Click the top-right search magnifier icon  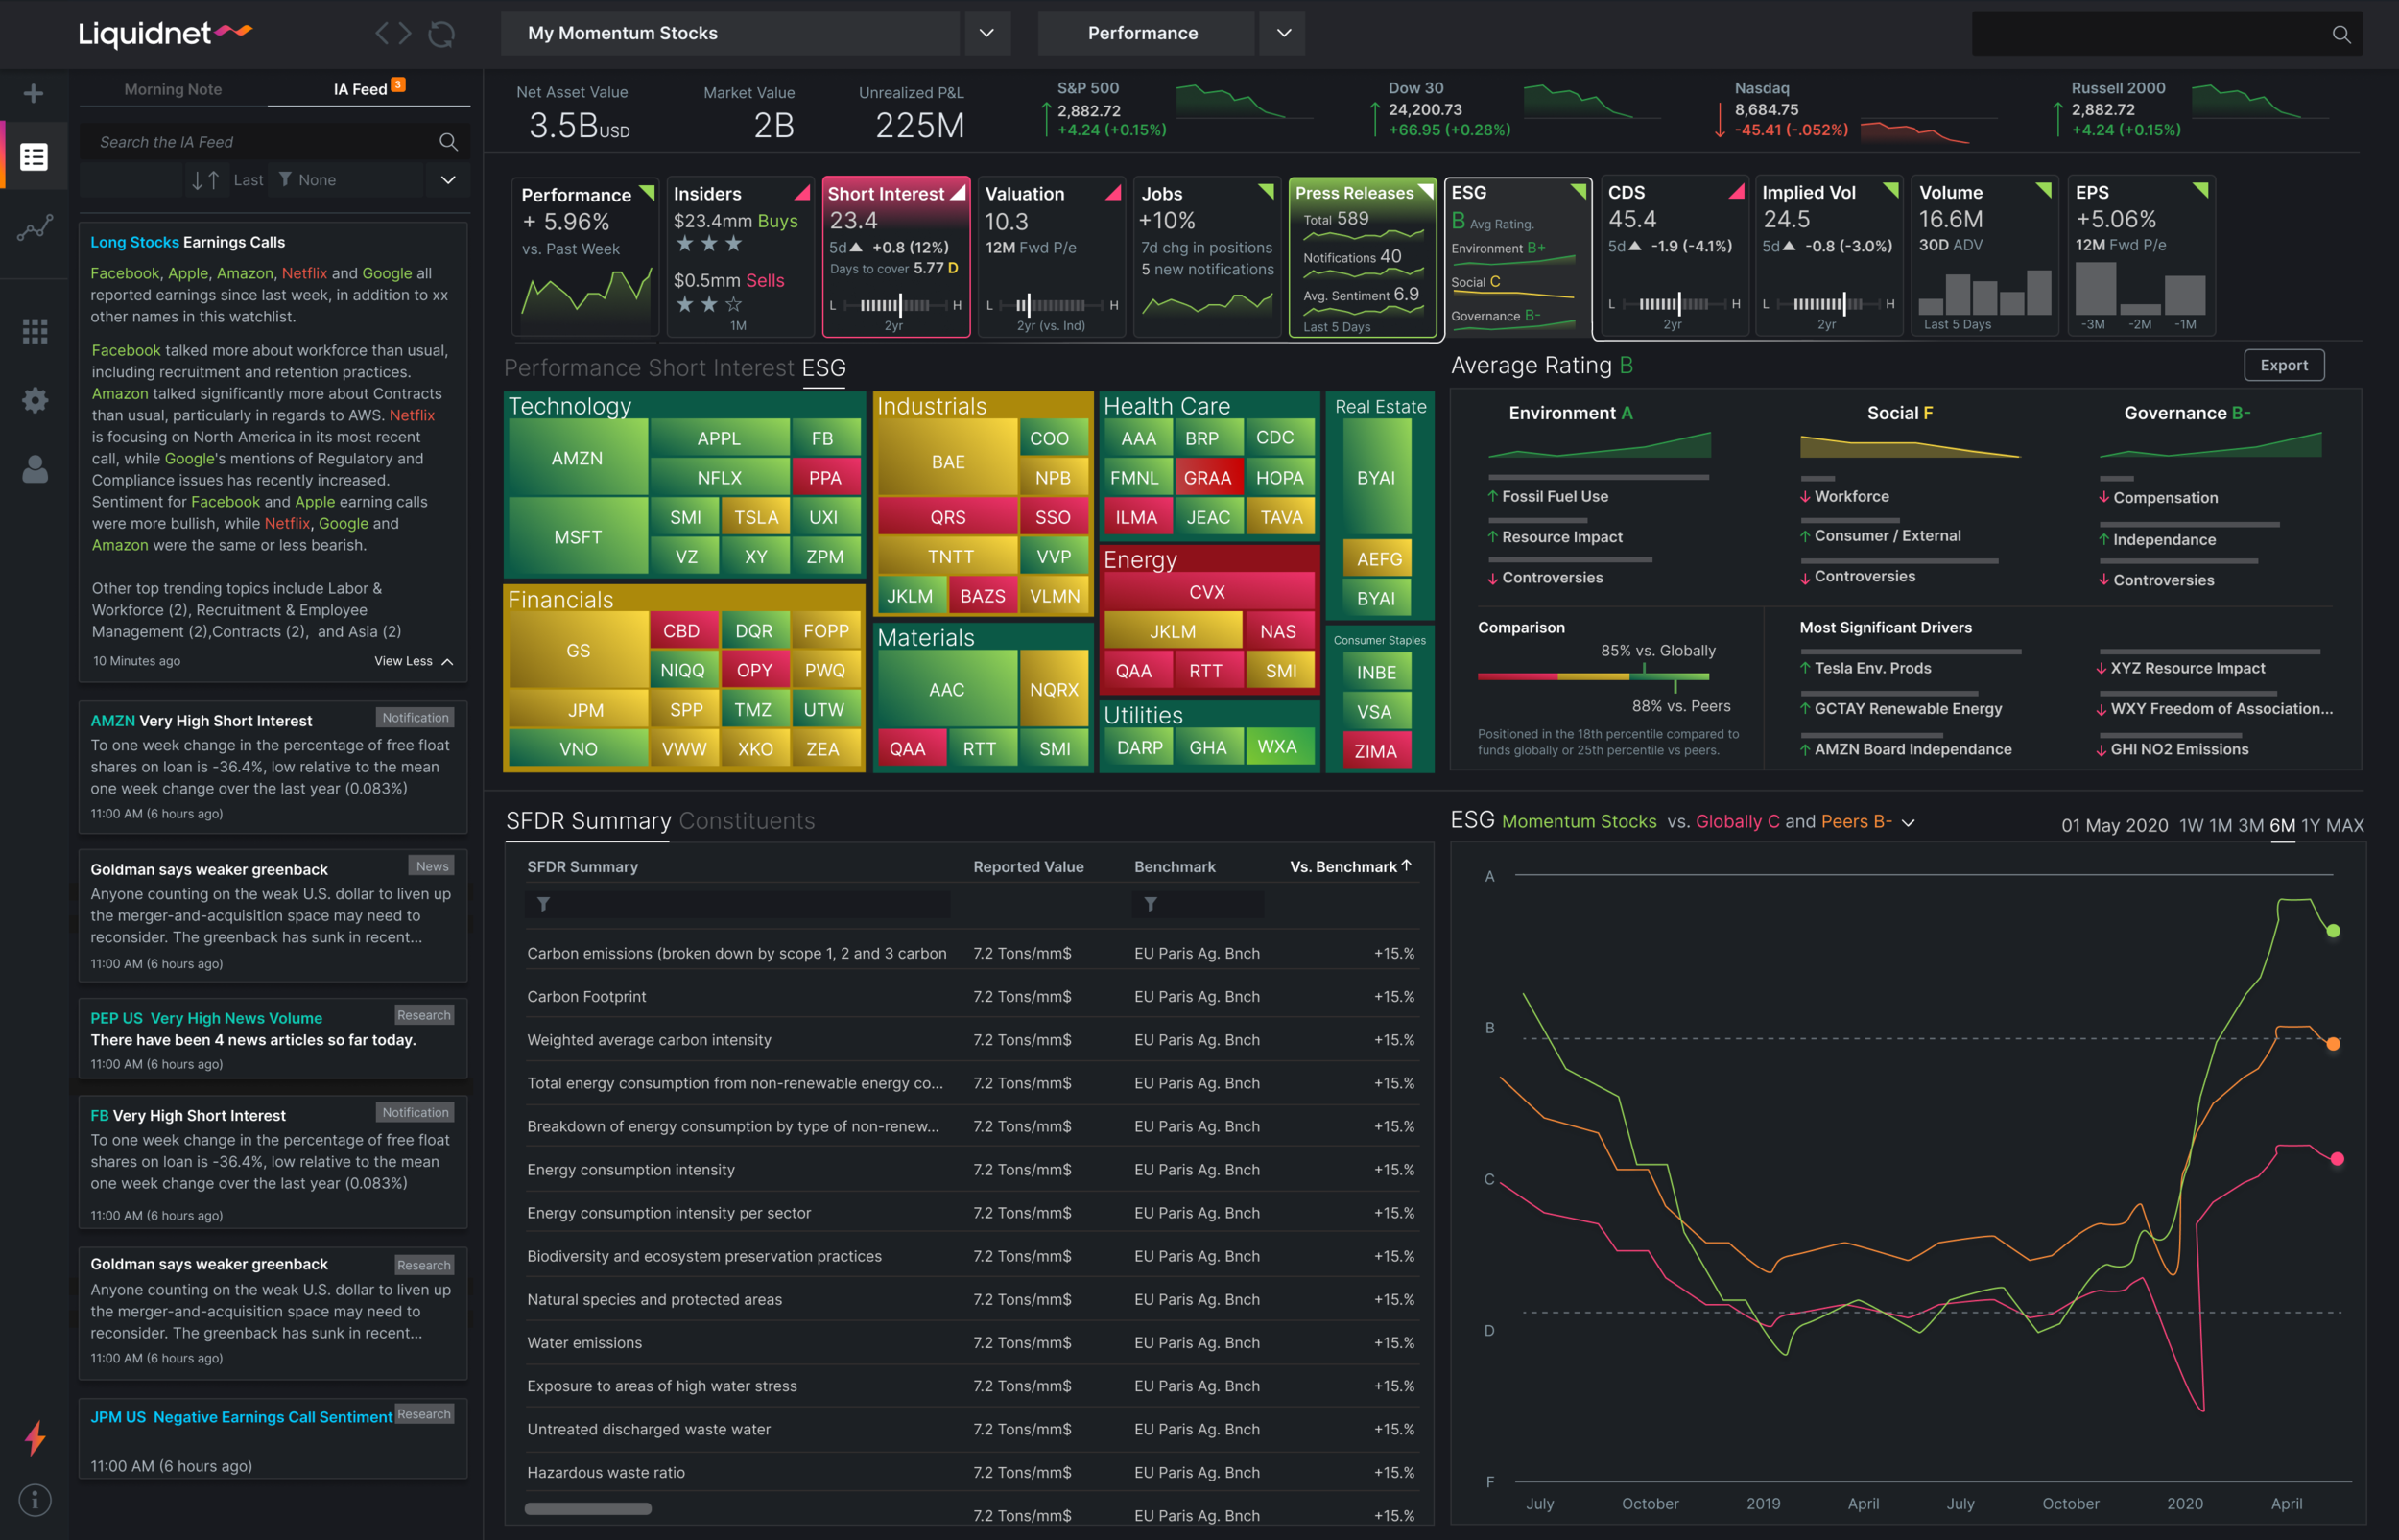point(2341,35)
